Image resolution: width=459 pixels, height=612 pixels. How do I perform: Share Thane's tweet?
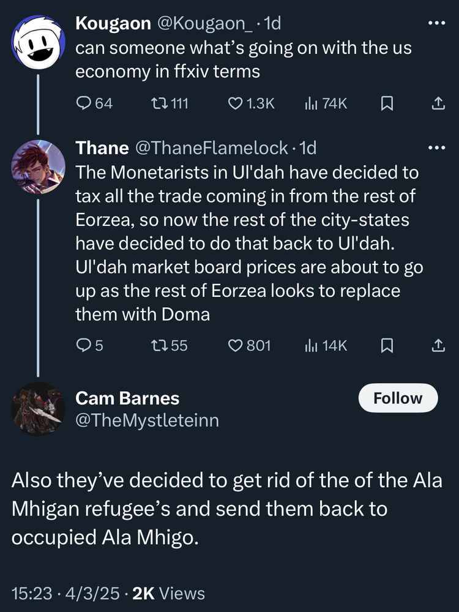pyautogui.click(x=438, y=346)
